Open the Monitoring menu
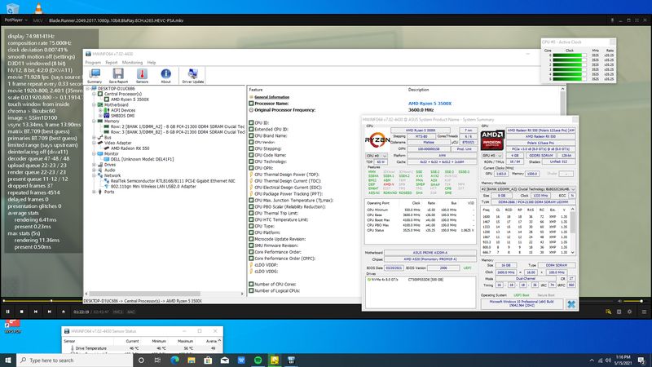The width and height of the screenshot is (652, 367). coord(132,63)
